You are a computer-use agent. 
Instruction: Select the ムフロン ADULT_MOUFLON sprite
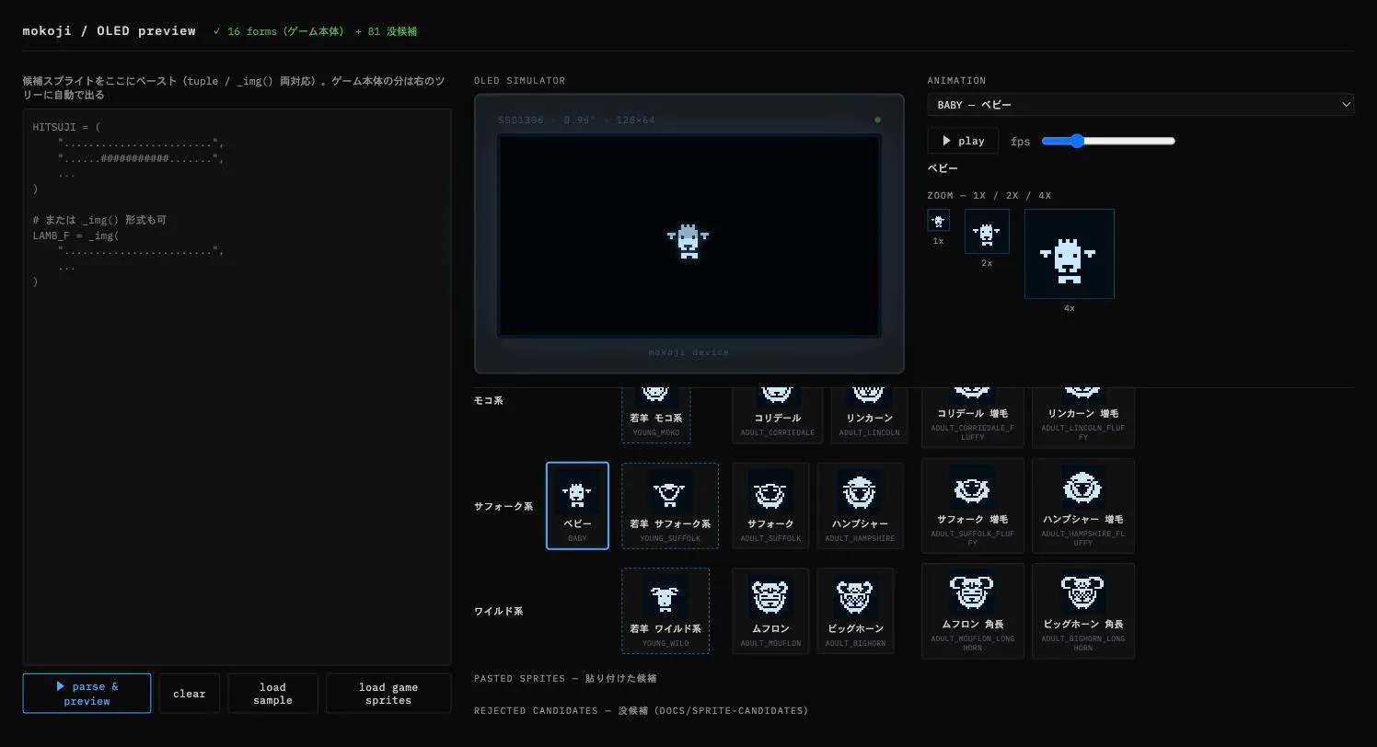tap(770, 611)
